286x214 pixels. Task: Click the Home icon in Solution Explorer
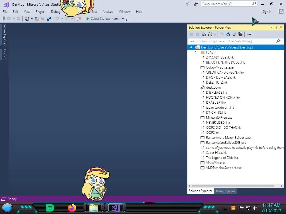click(204, 34)
